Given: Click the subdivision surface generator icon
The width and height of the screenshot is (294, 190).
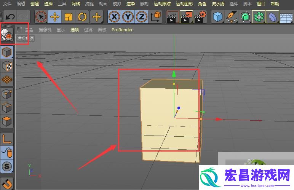Looking at the screenshot, I should pos(245,17).
